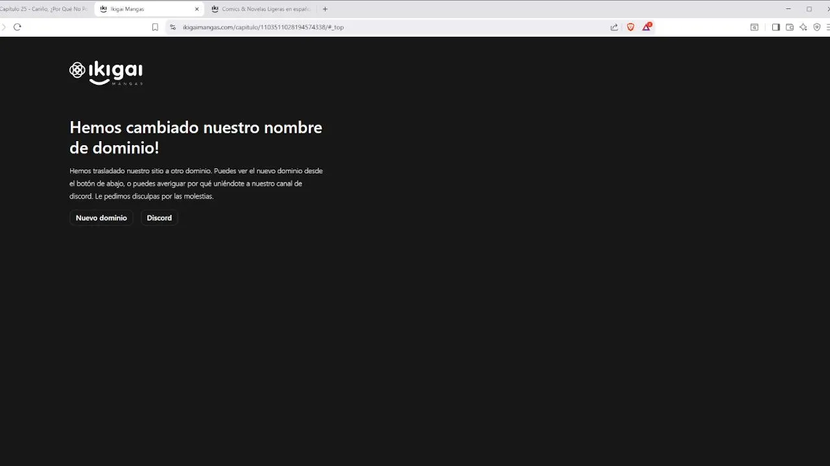830x466 pixels.
Task: Switch to Comics & Novelas Ligeras tab
Action: tap(261, 9)
